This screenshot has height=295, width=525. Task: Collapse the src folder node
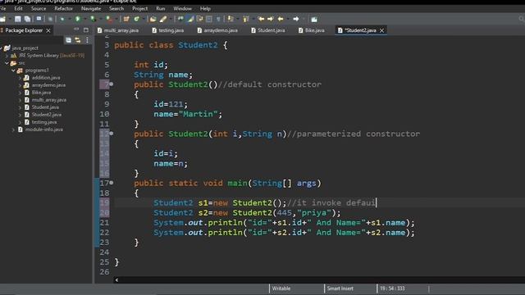(7, 63)
